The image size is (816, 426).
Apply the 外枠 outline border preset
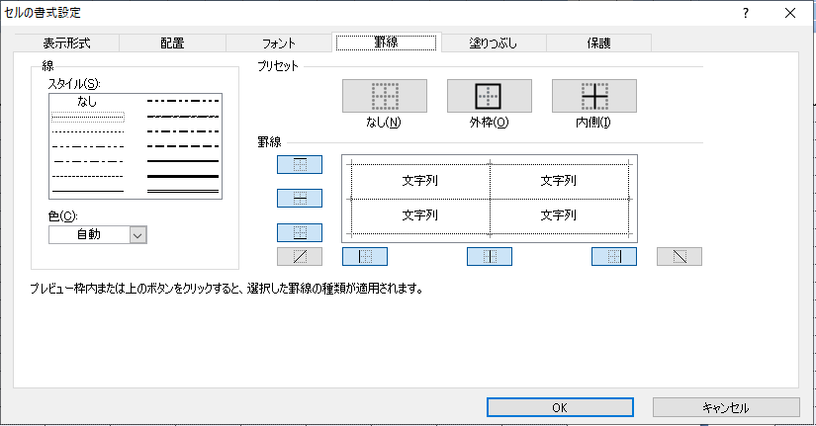click(x=489, y=96)
